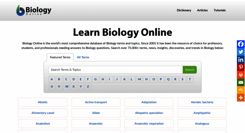
Task: Open the Aerobic bacteria term
Action: point(202,102)
